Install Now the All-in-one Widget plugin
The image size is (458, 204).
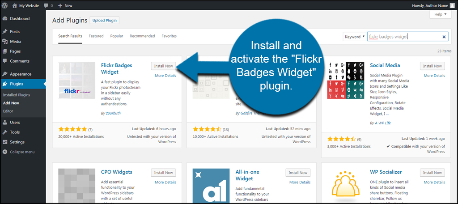click(x=298, y=173)
